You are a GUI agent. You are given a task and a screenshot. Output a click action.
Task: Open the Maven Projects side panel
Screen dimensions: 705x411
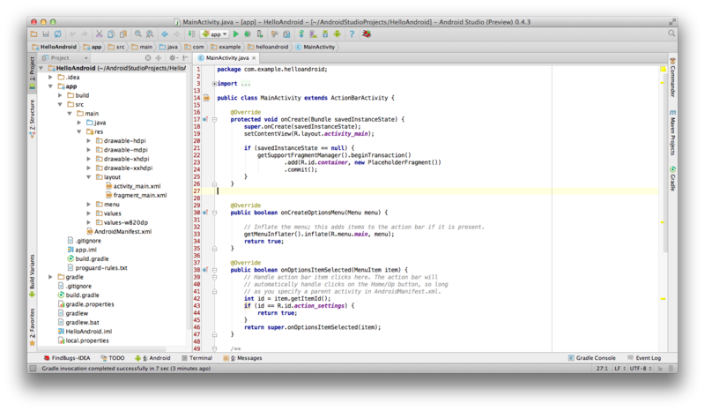pyautogui.click(x=672, y=133)
